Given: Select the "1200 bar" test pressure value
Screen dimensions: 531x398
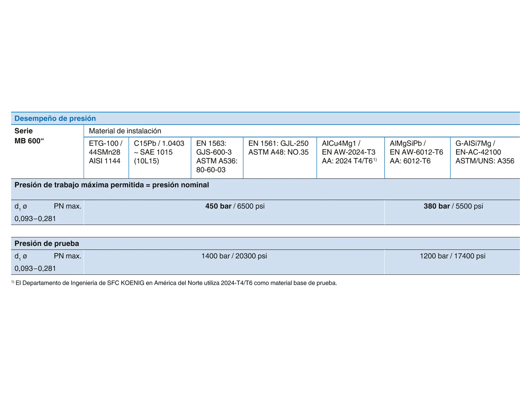Looking at the screenshot, I should pyautogui.click(x=434, y=256).
